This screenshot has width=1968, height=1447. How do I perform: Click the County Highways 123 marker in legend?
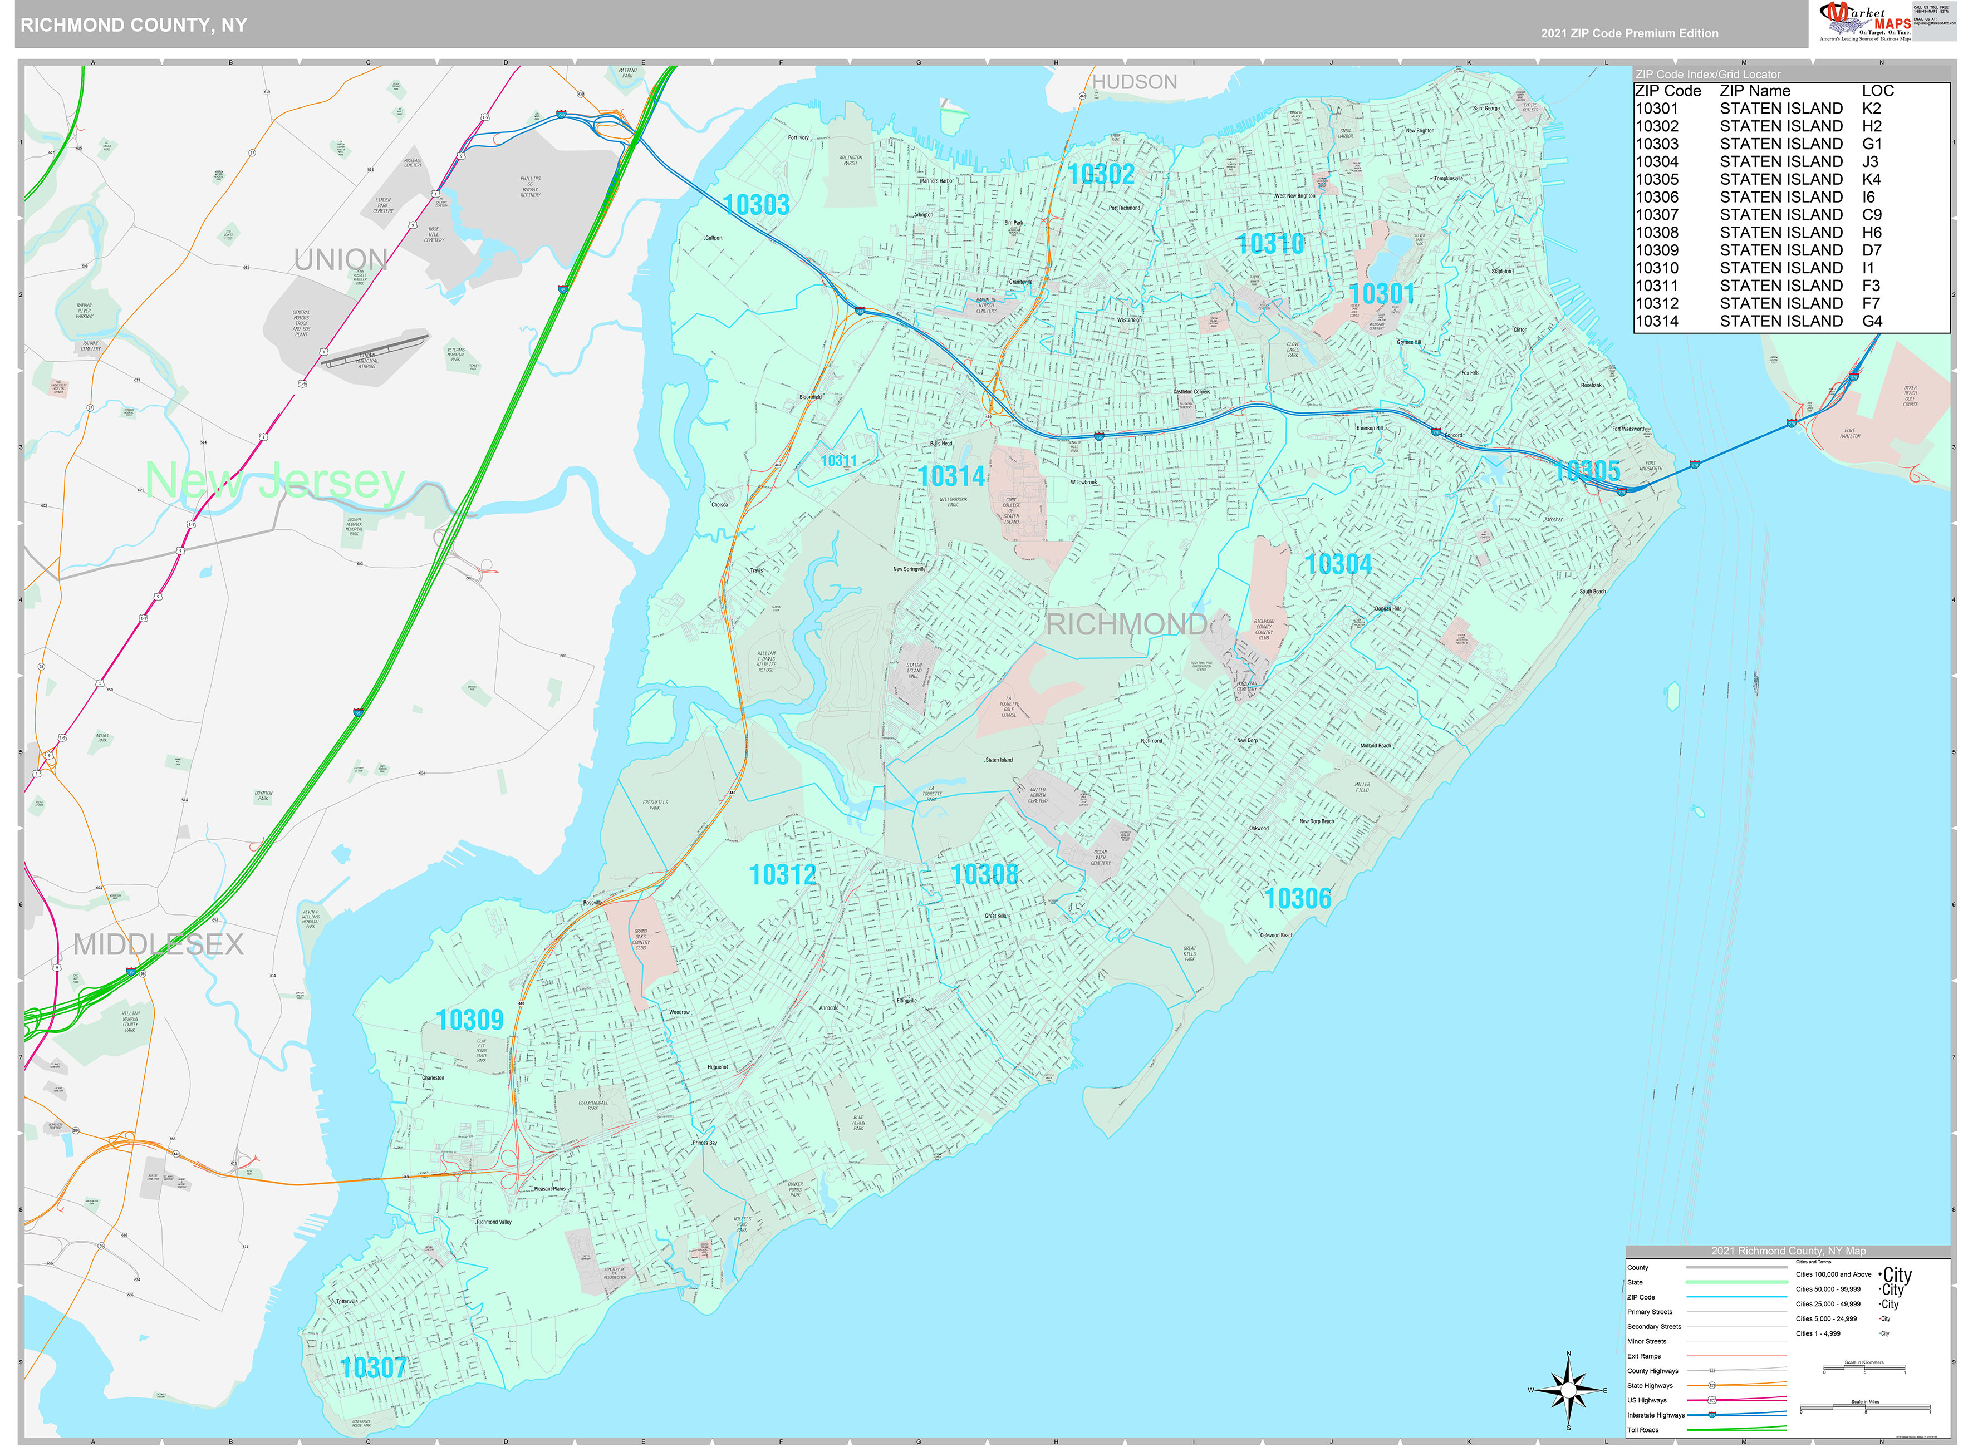click(1713, 1371)
